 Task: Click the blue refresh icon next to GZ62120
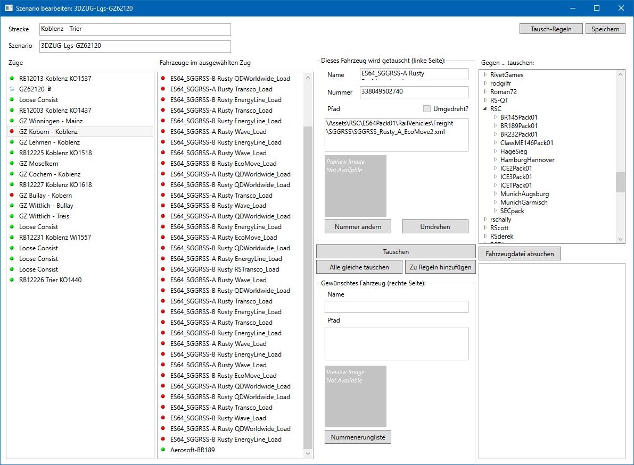[x=12, y=89]
